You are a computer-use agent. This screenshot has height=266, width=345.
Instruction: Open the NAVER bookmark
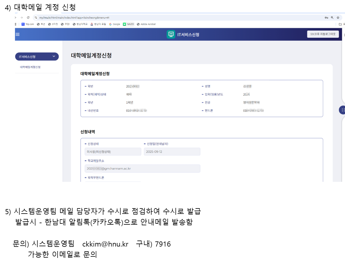point(128,24)
